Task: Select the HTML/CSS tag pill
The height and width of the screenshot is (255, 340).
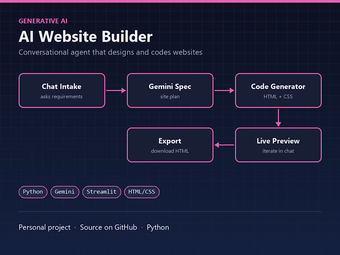Action: coord(142,192)
